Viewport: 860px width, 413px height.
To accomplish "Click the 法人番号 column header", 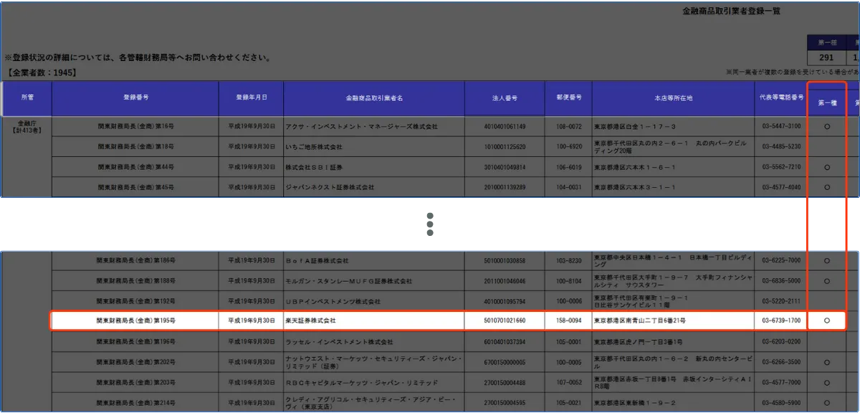I will coord(505,98).
